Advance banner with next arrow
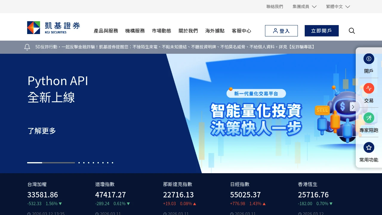 pyautogui.click(x=353, y=107)
